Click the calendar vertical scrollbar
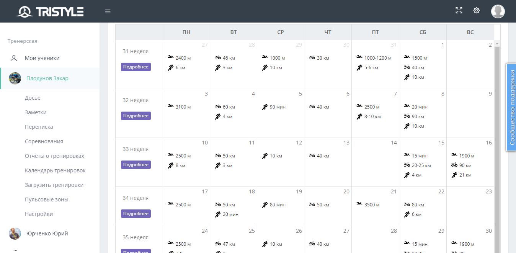The image size is (516, 253). (x=497, y=145)
